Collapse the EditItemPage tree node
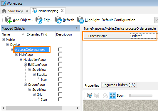Viewport: 158px width, 111px height. coord(25,64)
